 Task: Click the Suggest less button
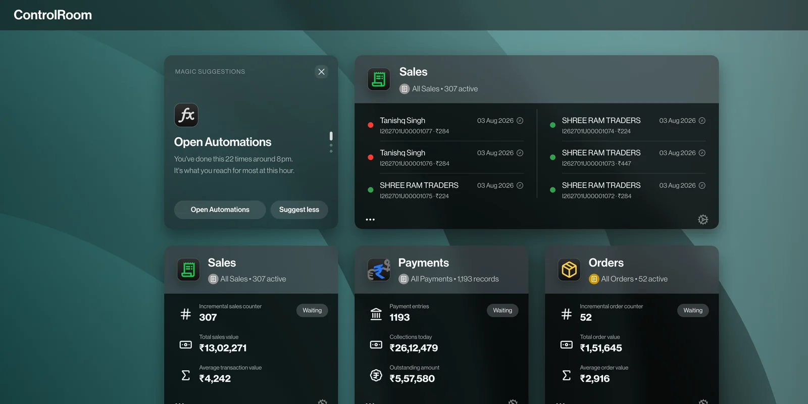pyautogui.click(x=299, y=210)
